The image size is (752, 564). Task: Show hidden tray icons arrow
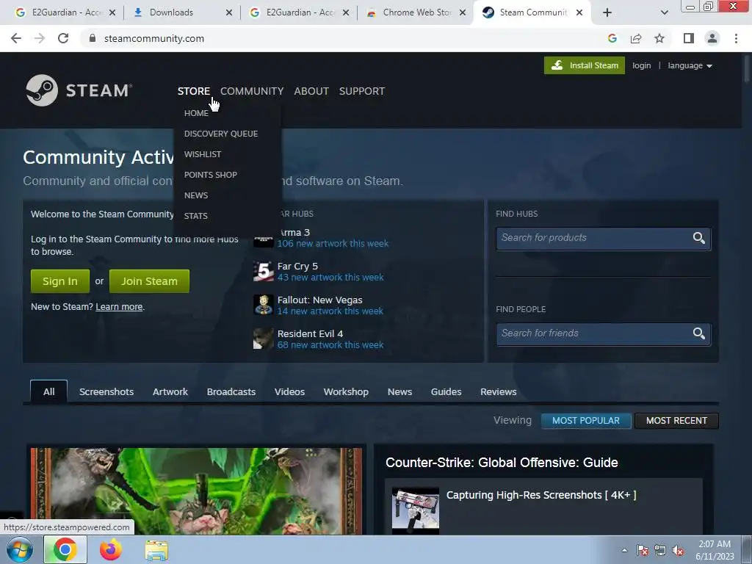point(624,551)
